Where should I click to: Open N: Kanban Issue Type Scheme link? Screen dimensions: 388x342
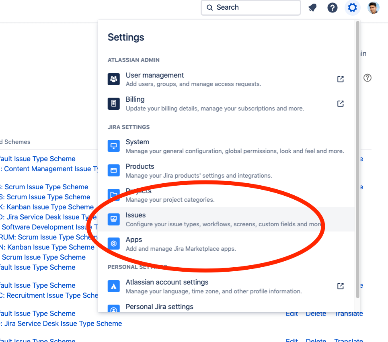click(x=47, y=247)
